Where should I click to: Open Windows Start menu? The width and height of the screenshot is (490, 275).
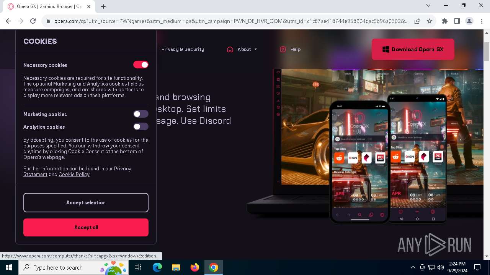pos(9,267)
